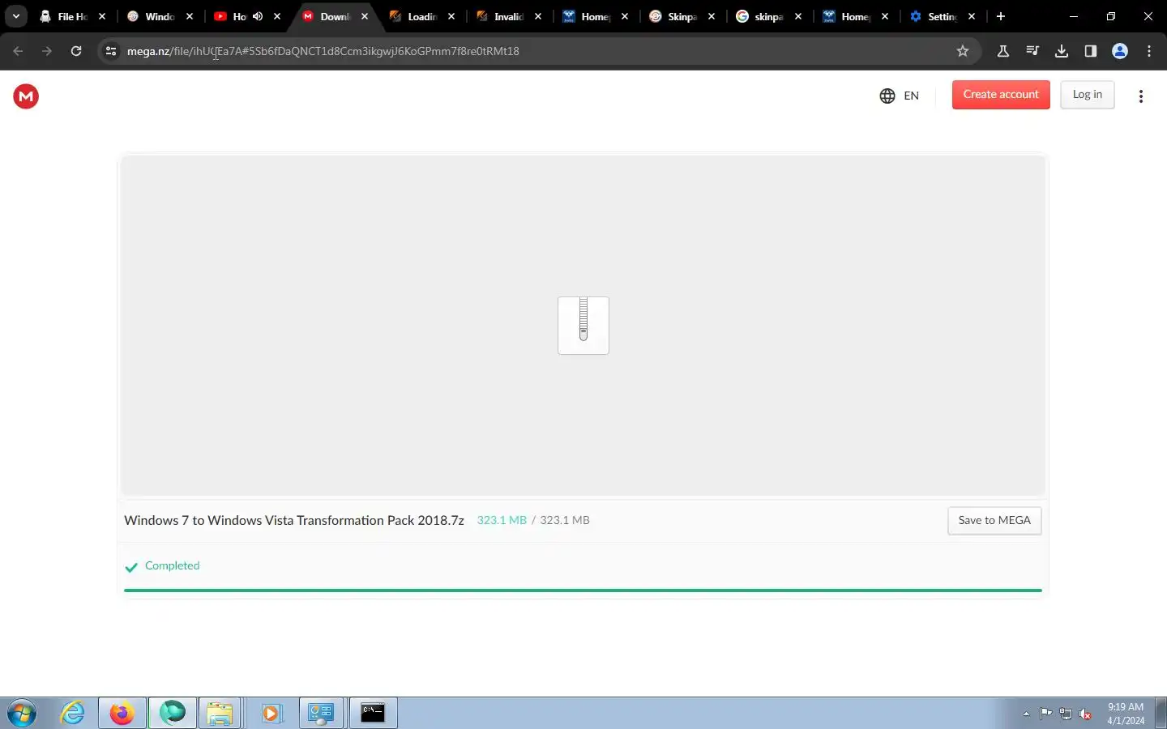This screenshot has width=1167, height=729.
Task: Click the Action Center flag tray icon
Action: [x=1046, y=714]
